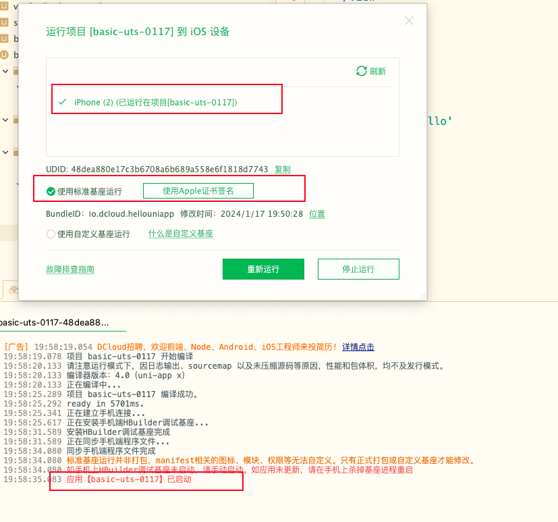Click the green checkmark beside iPhone (2)
The width and height of the screenshot is (558, 522).
coord(63,102)
